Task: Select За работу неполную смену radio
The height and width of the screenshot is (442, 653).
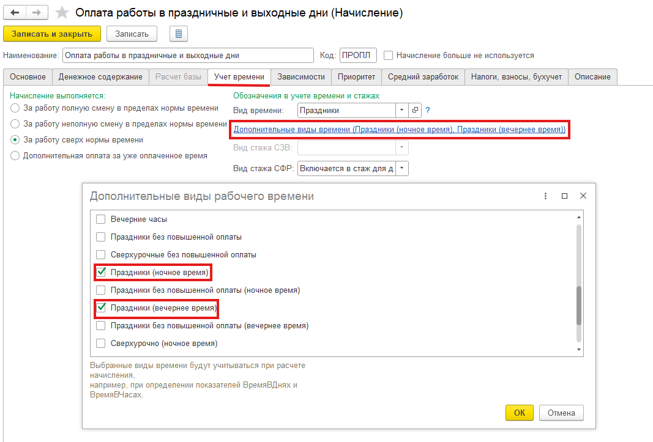Action: click(x=15, y=124)
